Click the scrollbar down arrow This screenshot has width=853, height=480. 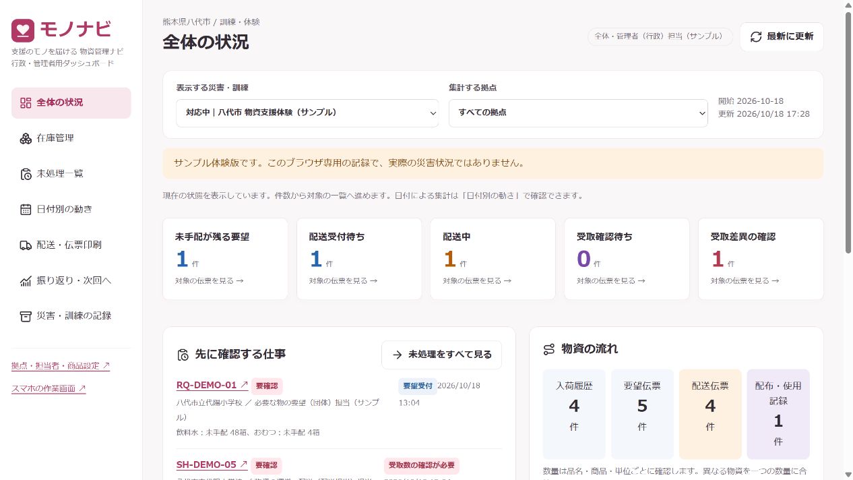[848, 475]
